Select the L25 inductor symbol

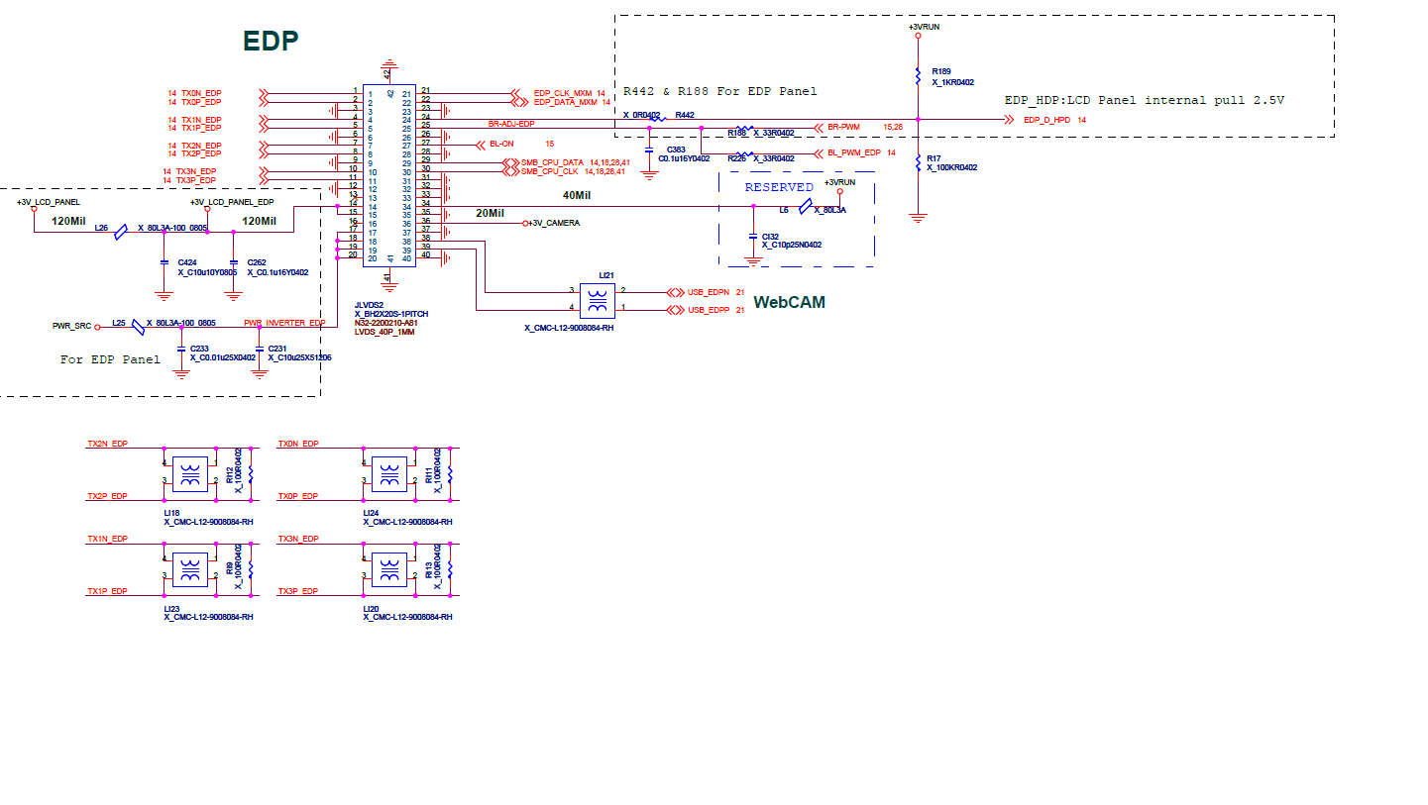point(139,325)
